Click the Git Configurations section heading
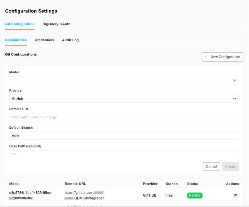249x207 pixels. (x=21, y=54)
